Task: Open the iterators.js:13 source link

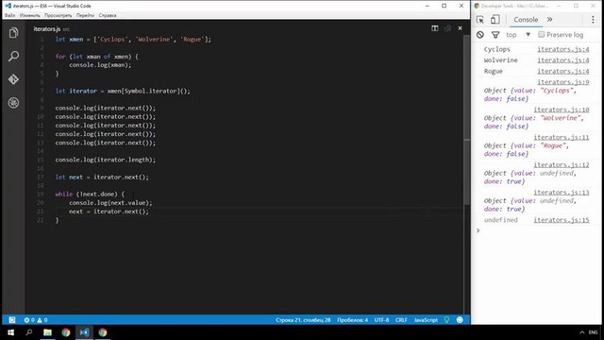Action: (x=562, y=193)
